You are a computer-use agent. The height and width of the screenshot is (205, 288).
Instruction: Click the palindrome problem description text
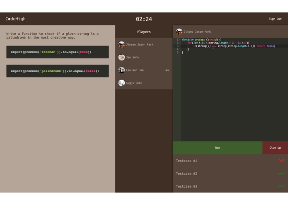coord(52,36)
